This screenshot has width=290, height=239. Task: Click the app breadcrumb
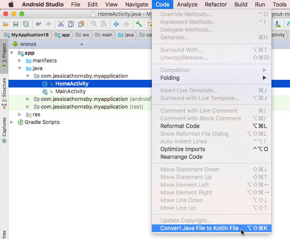tap(63, 35)
